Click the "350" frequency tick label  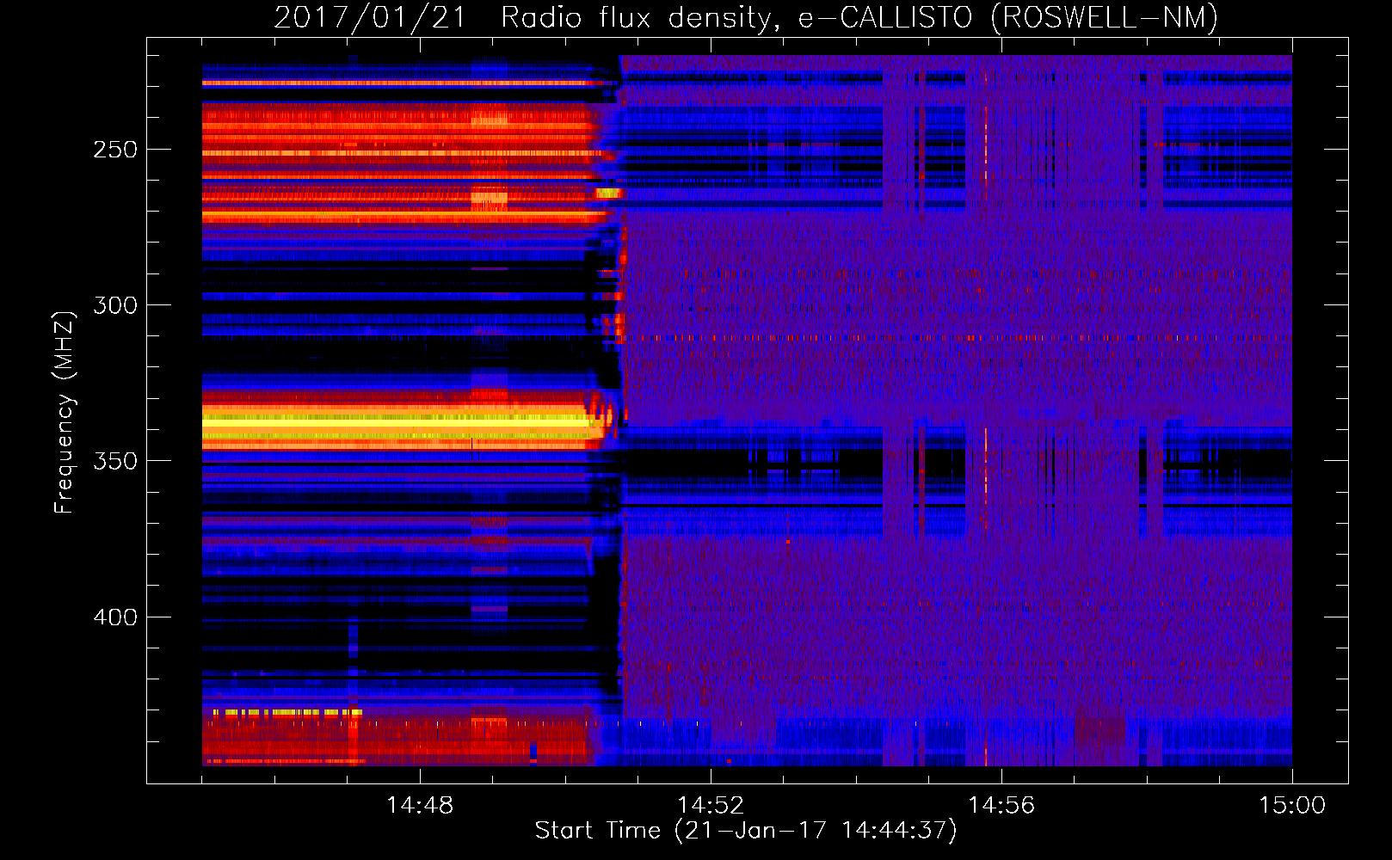pos(114,461)
